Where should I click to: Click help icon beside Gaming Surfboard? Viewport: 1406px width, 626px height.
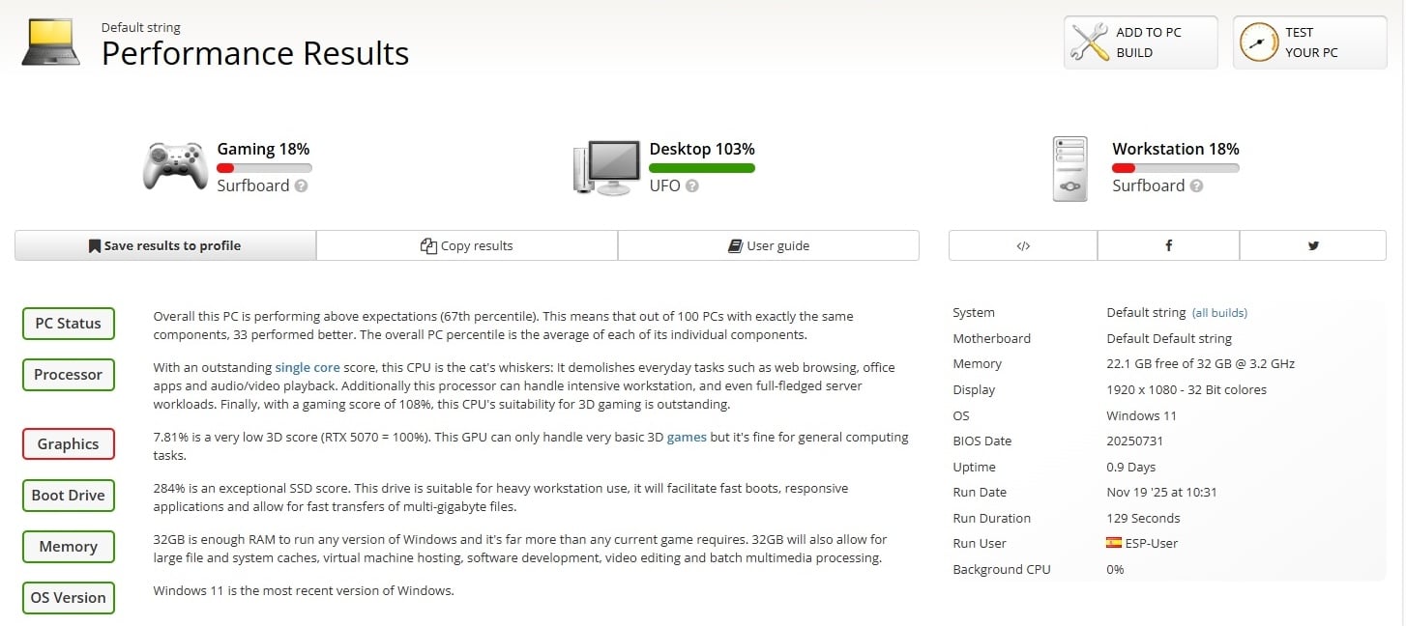click(301, 186)
